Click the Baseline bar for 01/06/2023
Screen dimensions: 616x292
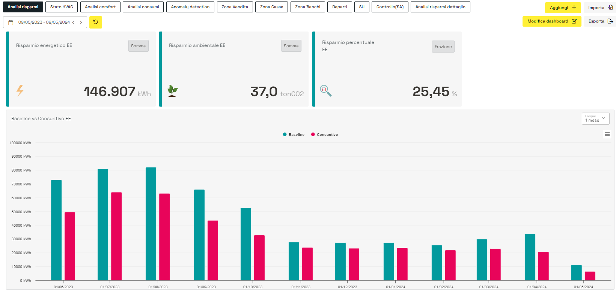point(56,230)
